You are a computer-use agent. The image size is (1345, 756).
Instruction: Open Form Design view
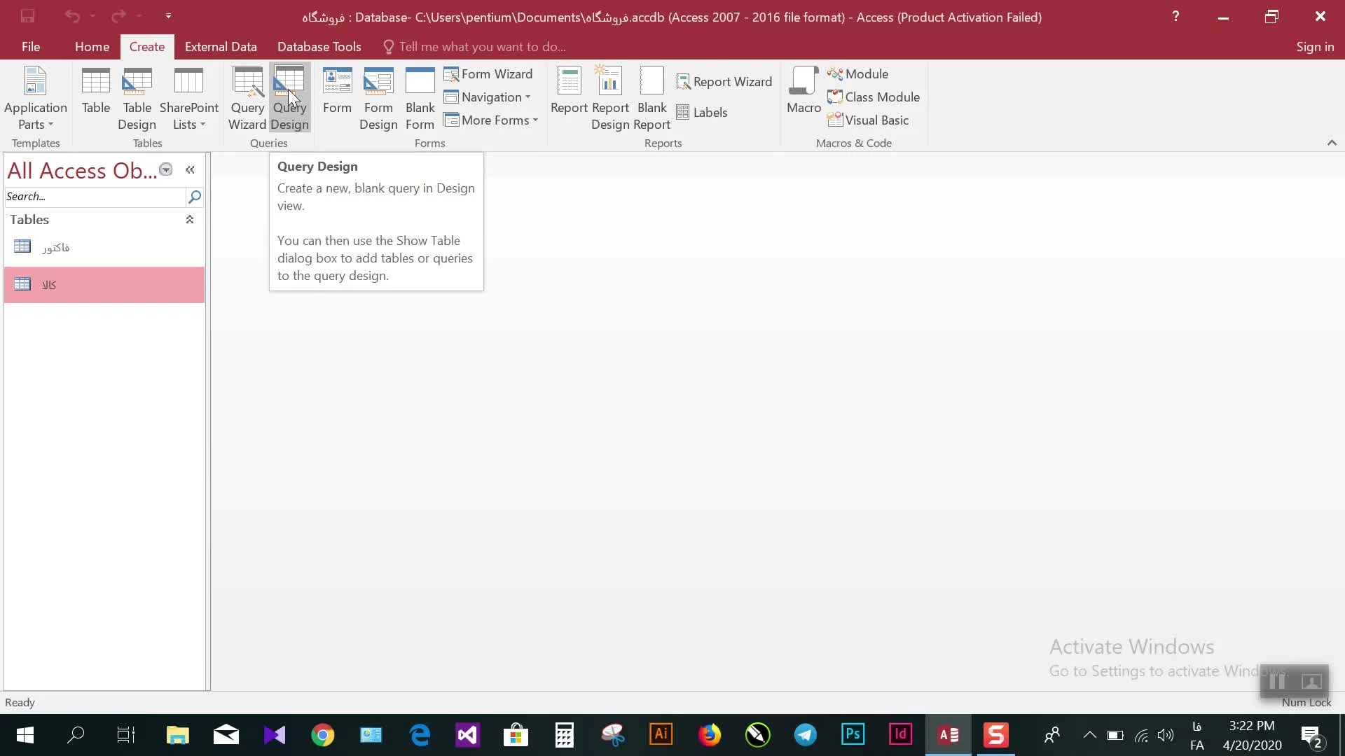coord(378,99)
